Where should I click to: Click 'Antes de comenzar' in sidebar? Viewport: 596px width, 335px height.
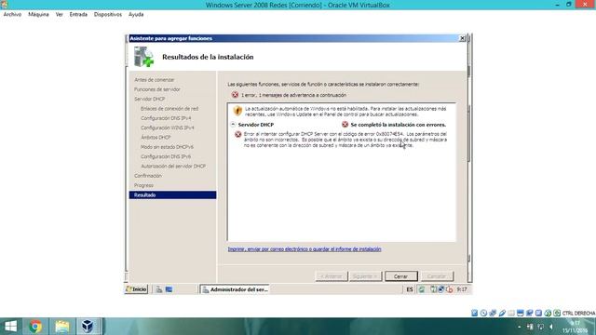pyautogui.click(x=154, y=80)
